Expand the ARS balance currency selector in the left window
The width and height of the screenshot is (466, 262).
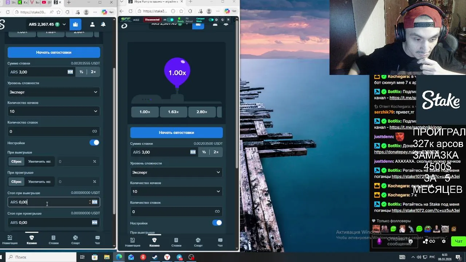64,24
